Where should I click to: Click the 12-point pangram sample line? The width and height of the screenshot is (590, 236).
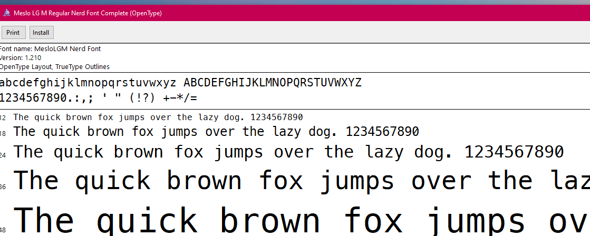click(158, 117)
